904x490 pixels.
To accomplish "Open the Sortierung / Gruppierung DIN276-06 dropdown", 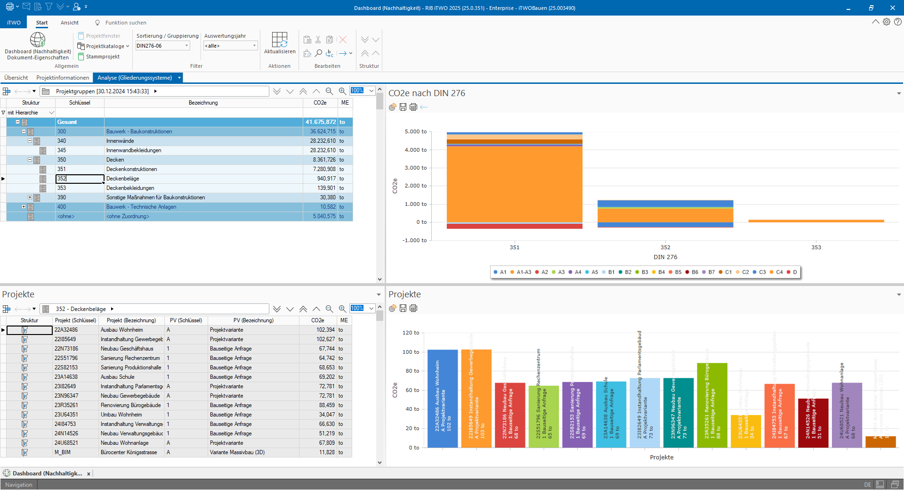I will [x=186, y=46].
